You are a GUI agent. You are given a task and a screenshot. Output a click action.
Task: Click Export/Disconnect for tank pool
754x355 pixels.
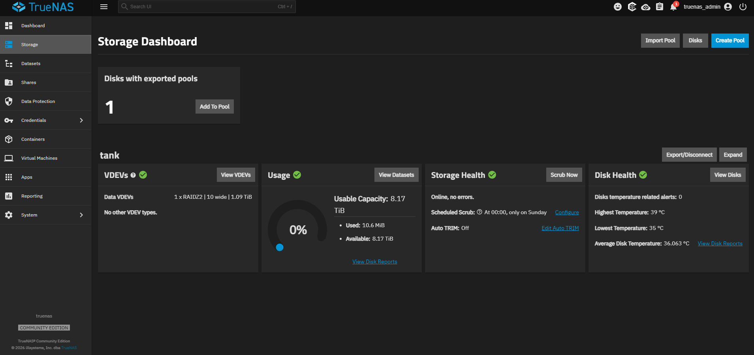(x=689, y=155)
